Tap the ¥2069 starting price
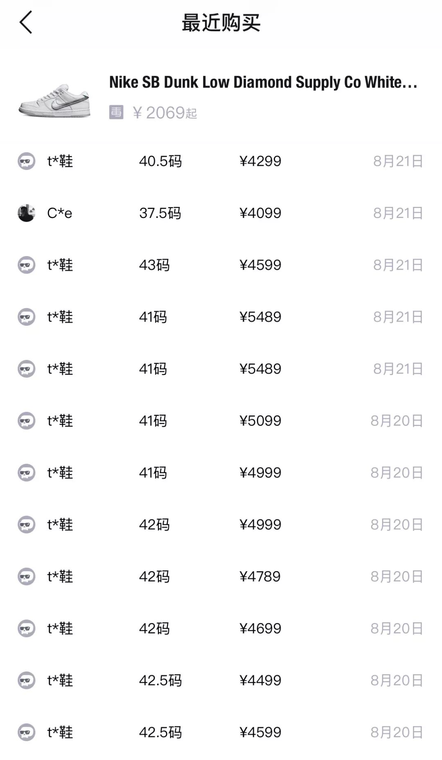442x760 pixels. pos(165,113)
